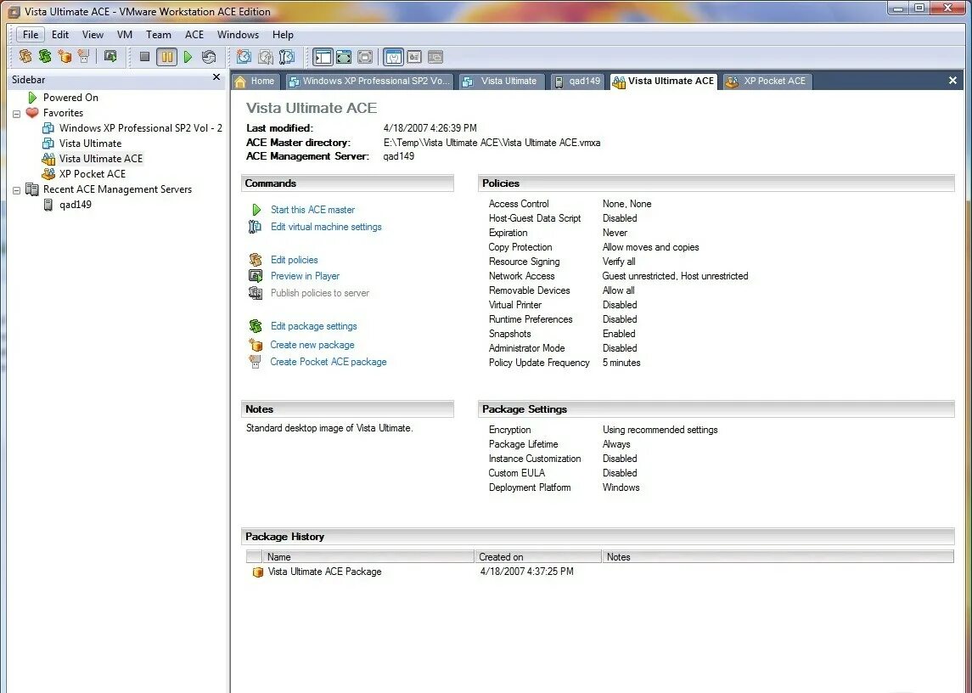Click the green Edit package settings toolbar icon

[45, 56]
